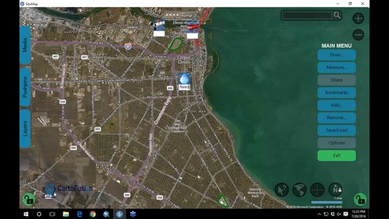
Task: Click the blue snowflake taskbar icon
Action: click(x=133, y=214)
